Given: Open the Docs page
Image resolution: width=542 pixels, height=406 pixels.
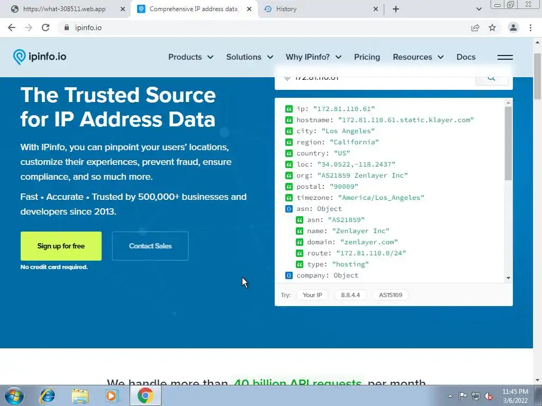Looking at the screenshot, I should 466,57.
